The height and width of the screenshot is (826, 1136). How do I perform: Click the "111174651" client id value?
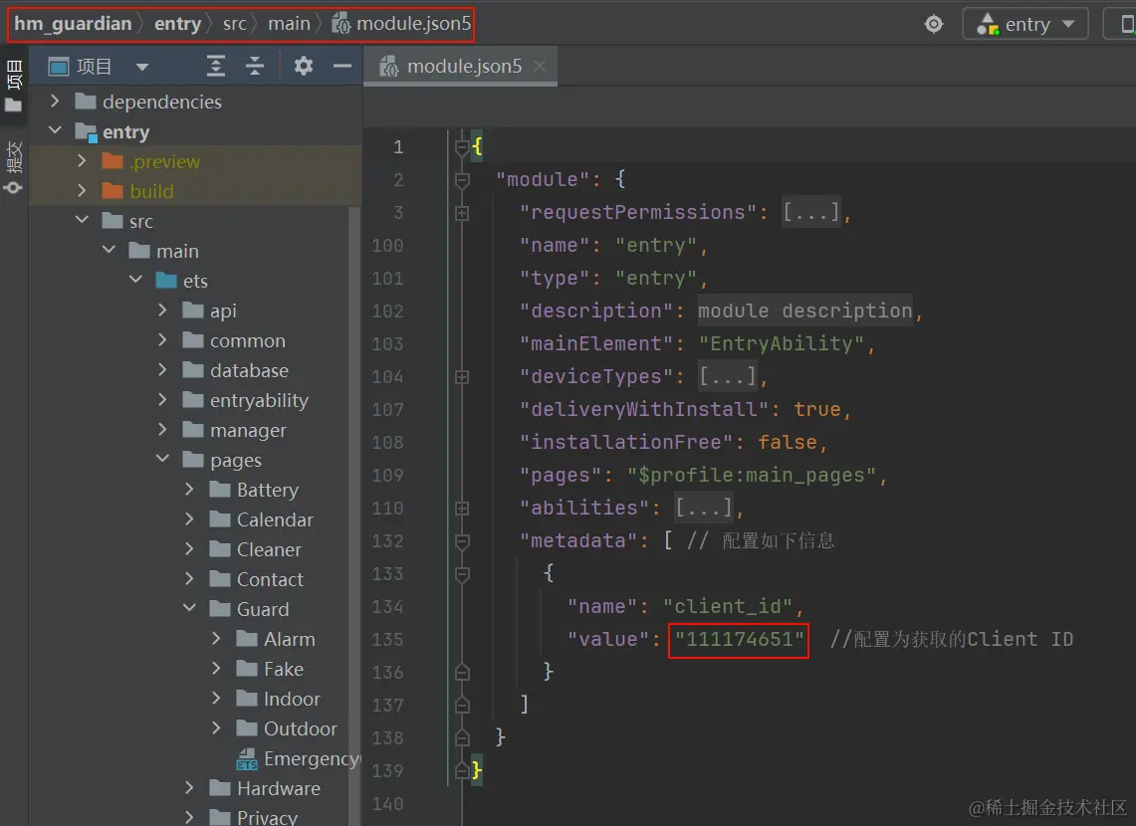[x=739, y=639]
